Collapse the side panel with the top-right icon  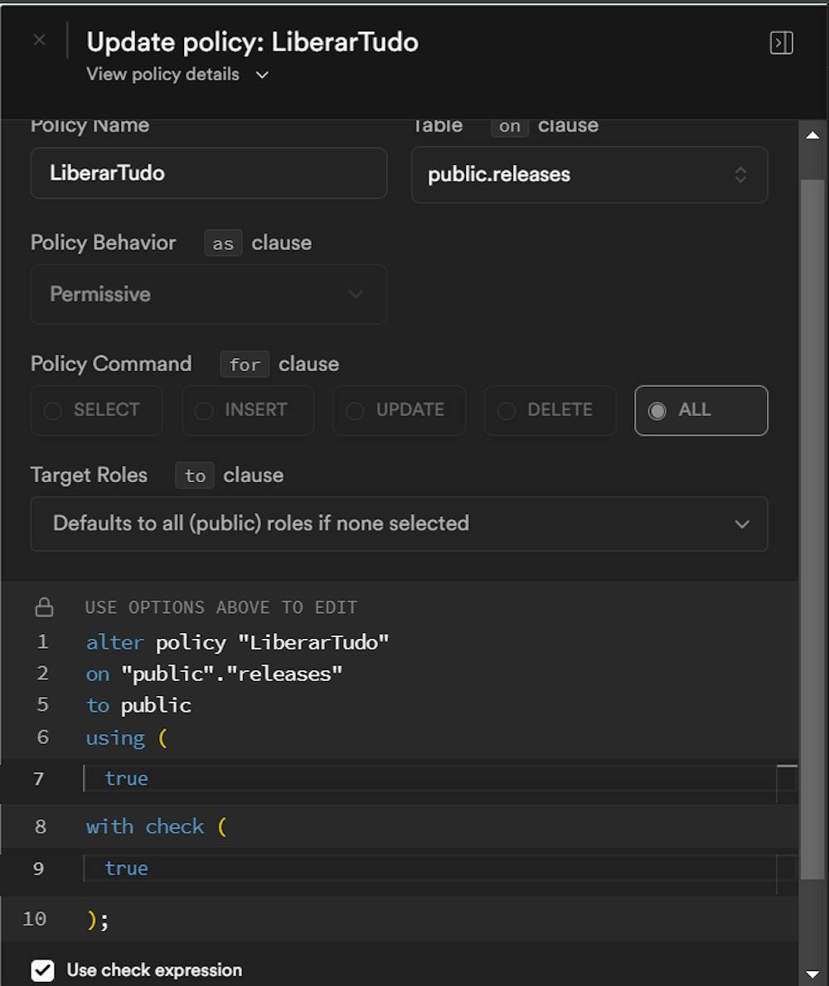coord(781,43)
